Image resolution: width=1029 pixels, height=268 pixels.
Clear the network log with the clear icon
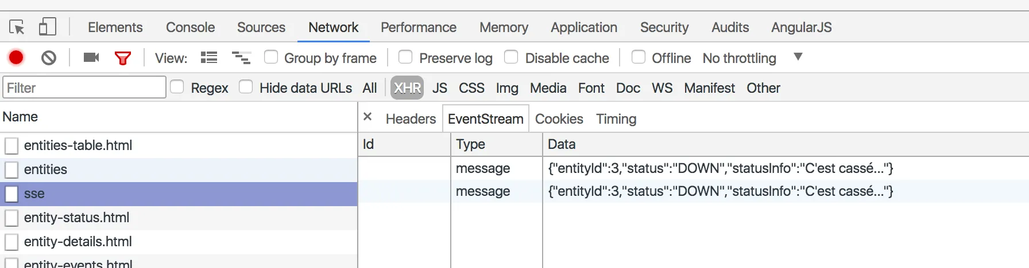pyautogui.click(x=49, y=57)
